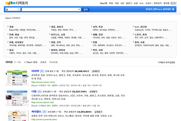
Task: Open the search type dropdown showing 웹
Action: coord(13,9)
